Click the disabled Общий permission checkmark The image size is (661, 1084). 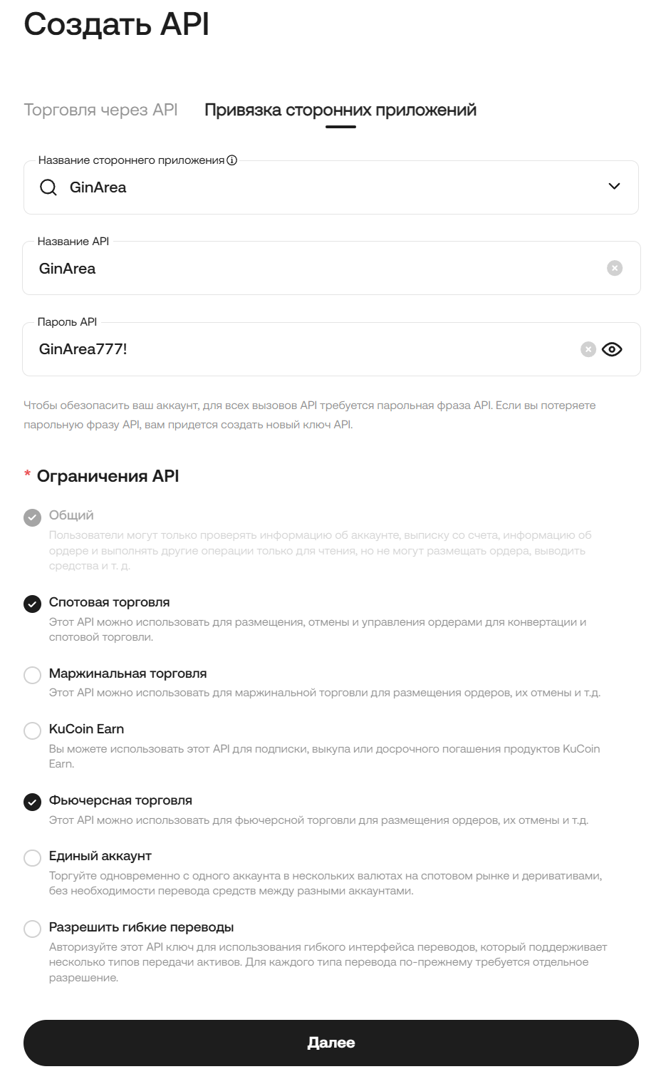(33, 517)
